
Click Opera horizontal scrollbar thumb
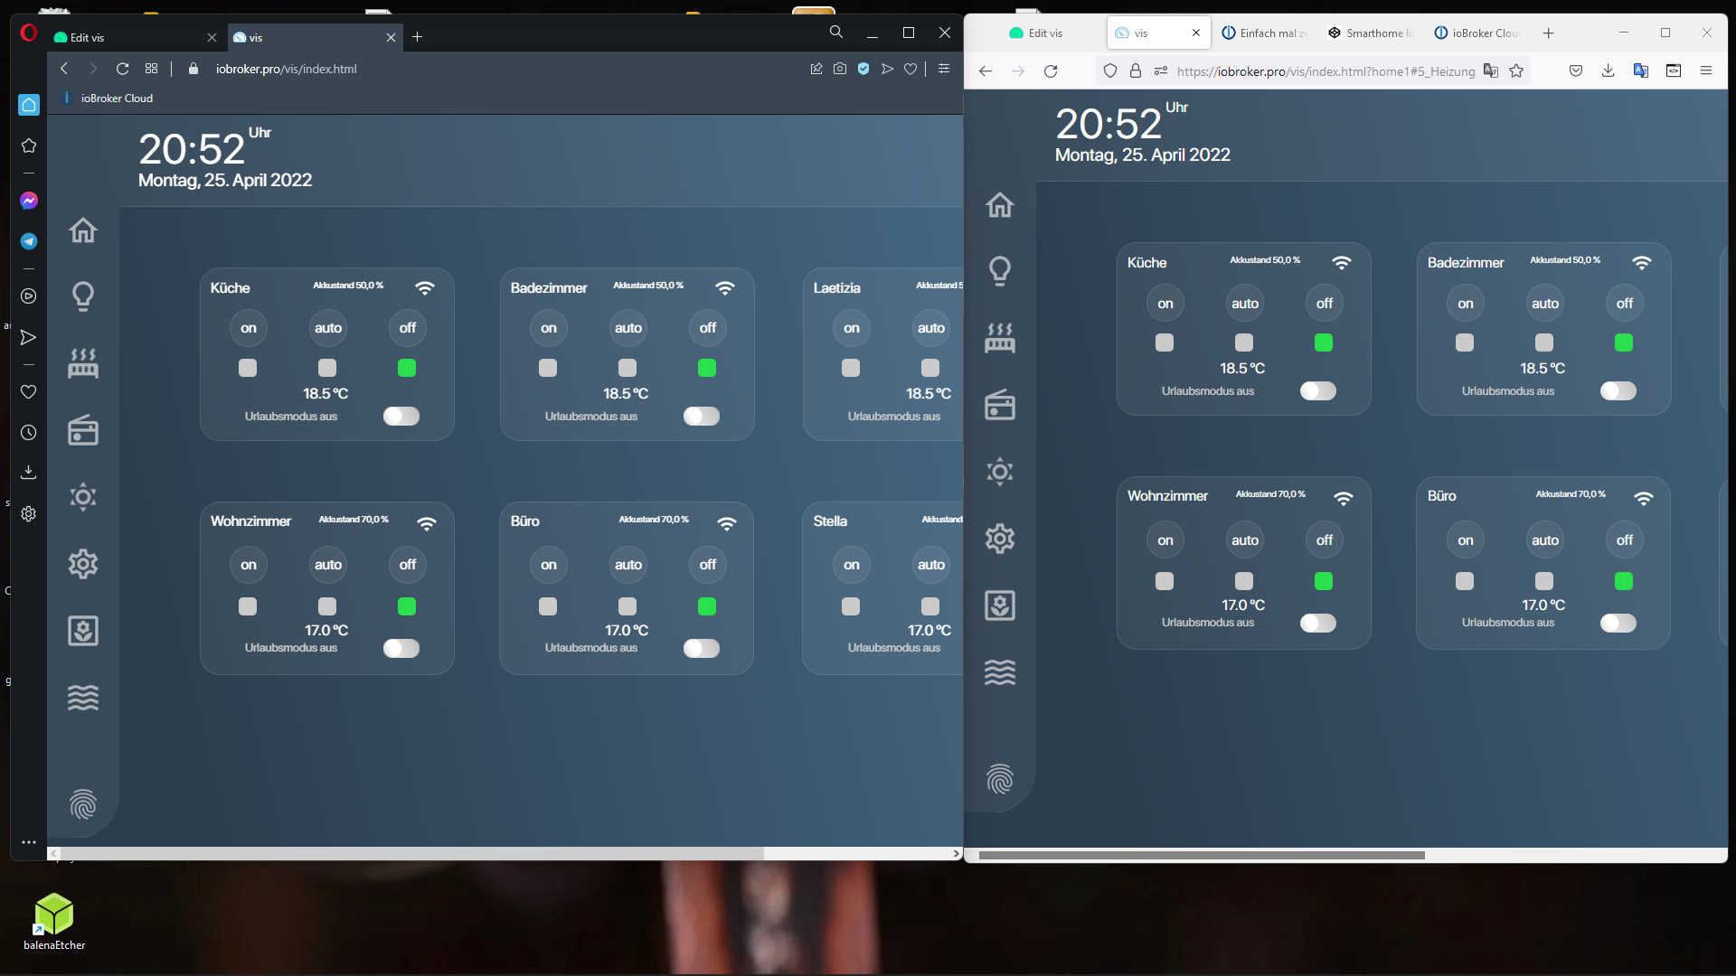tap(411, 853)
